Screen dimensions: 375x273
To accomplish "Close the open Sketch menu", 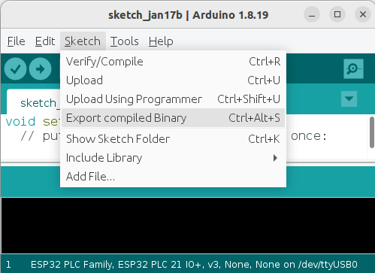I will (x=83, y=41).
